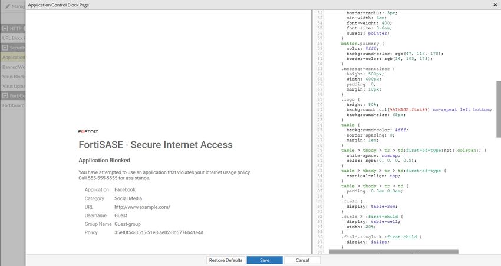Click the 'padding: 0.3em 0.3em' code line
501x266 pixels.
click(374, 191)
